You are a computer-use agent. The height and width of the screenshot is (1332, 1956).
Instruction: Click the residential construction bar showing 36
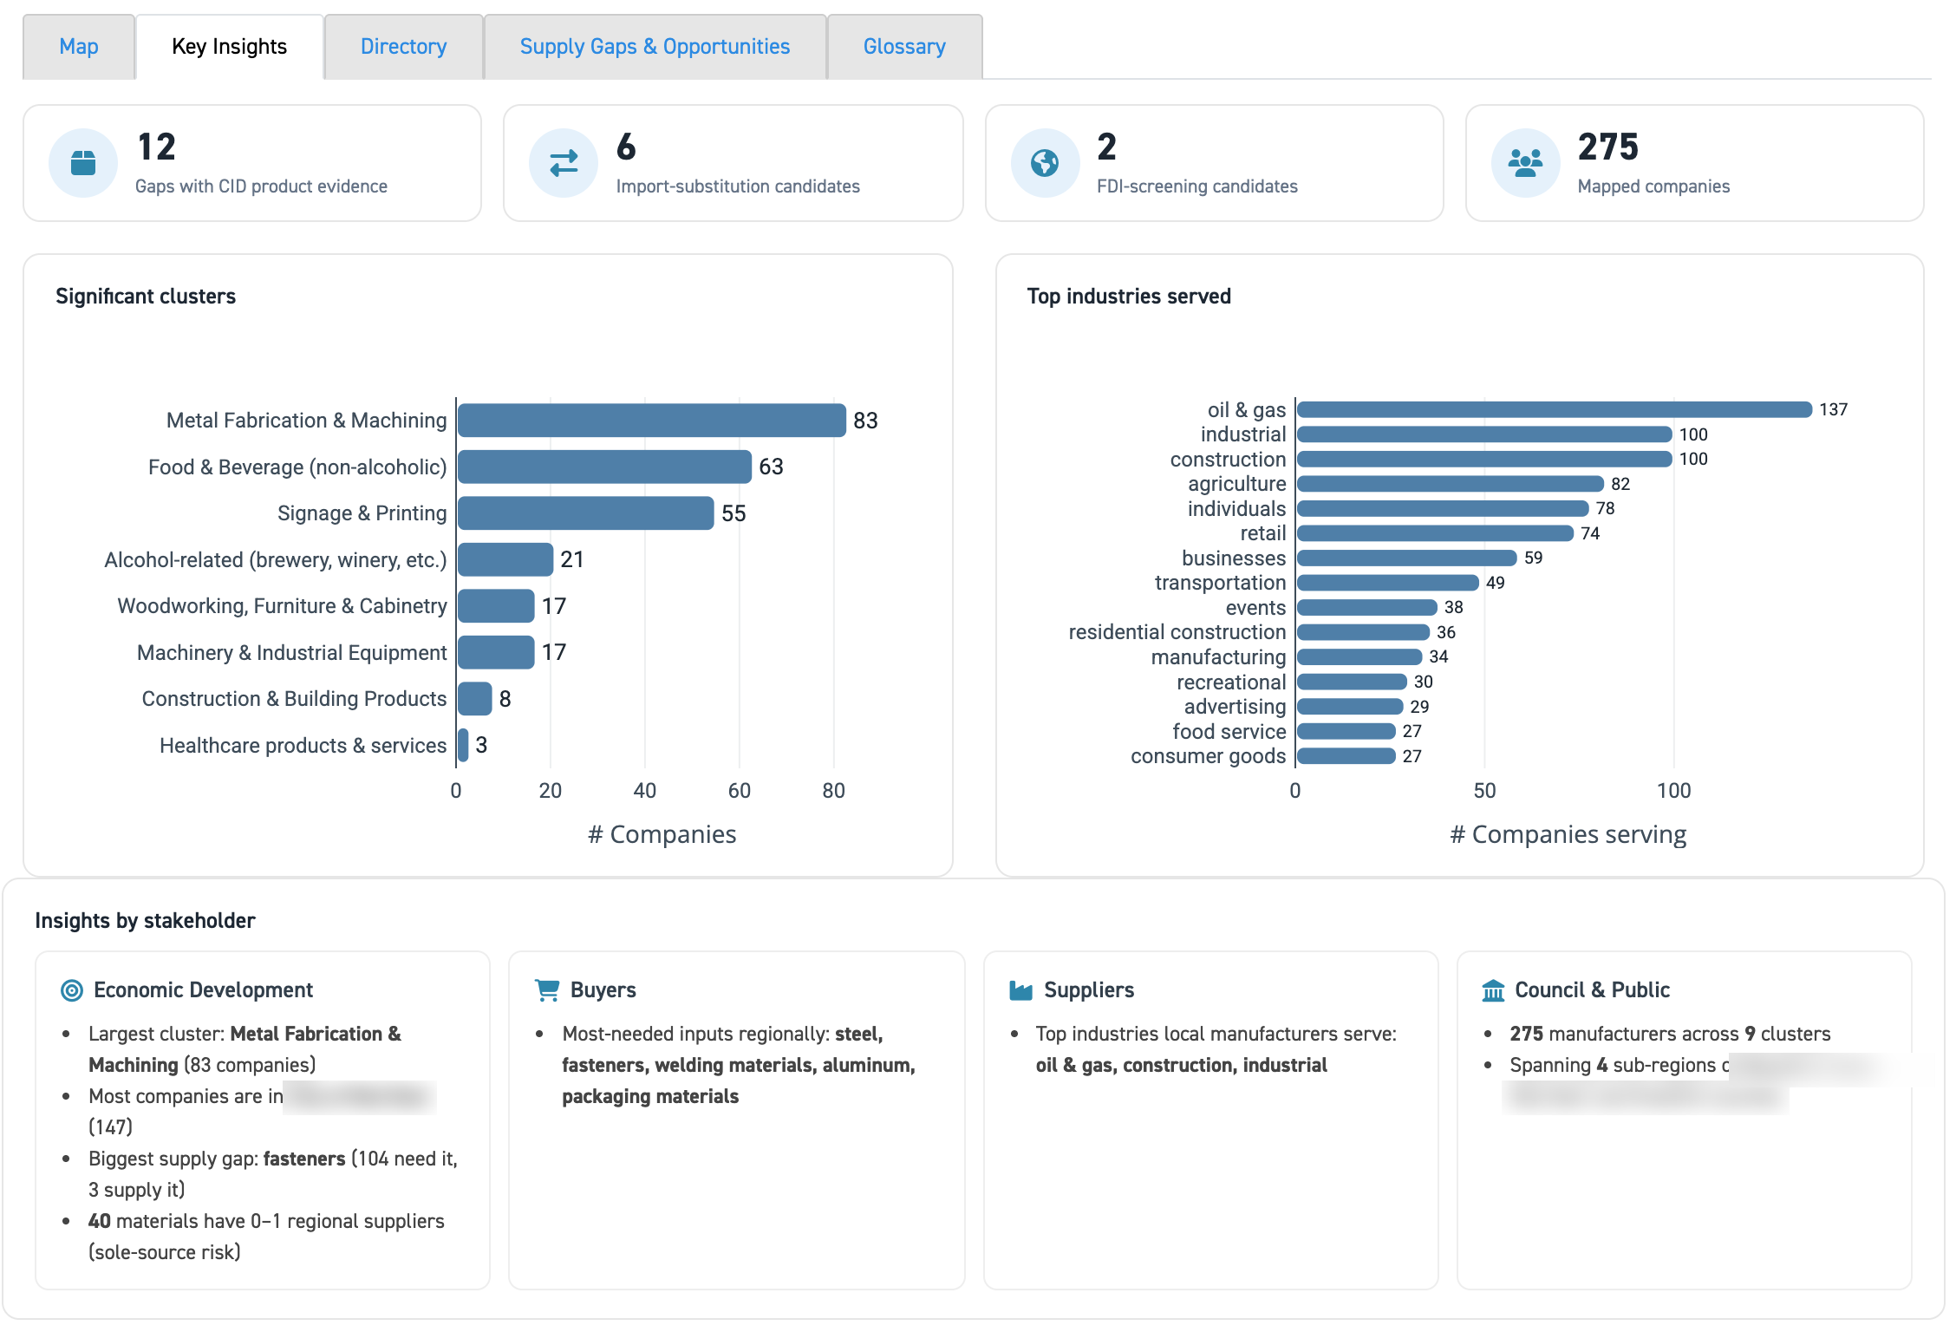click(1364, 632)
